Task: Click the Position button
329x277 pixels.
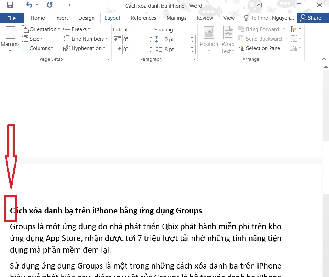Action: point(209,39)
